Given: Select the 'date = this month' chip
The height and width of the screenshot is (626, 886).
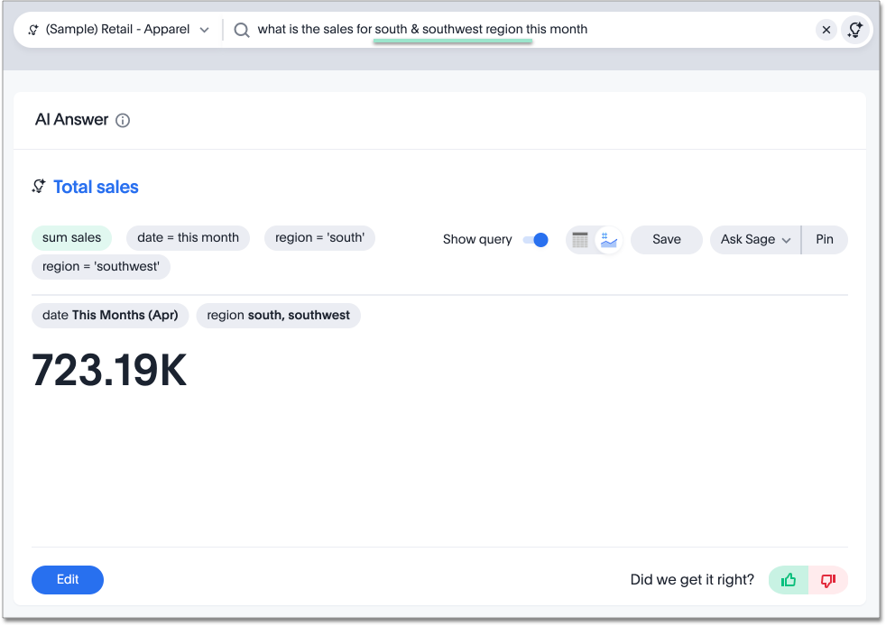Looking at the screenshot, I should 188,238.
